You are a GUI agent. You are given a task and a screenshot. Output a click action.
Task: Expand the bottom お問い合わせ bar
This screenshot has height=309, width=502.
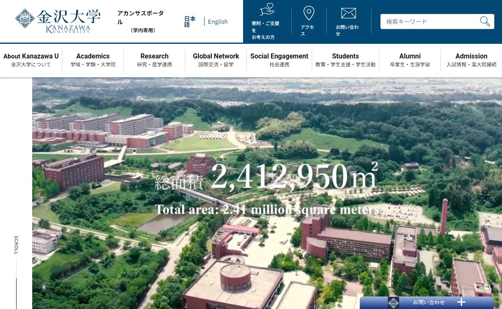click(427, 303)
